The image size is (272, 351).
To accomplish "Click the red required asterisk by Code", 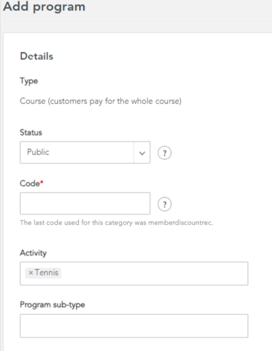I will [41, 182].
